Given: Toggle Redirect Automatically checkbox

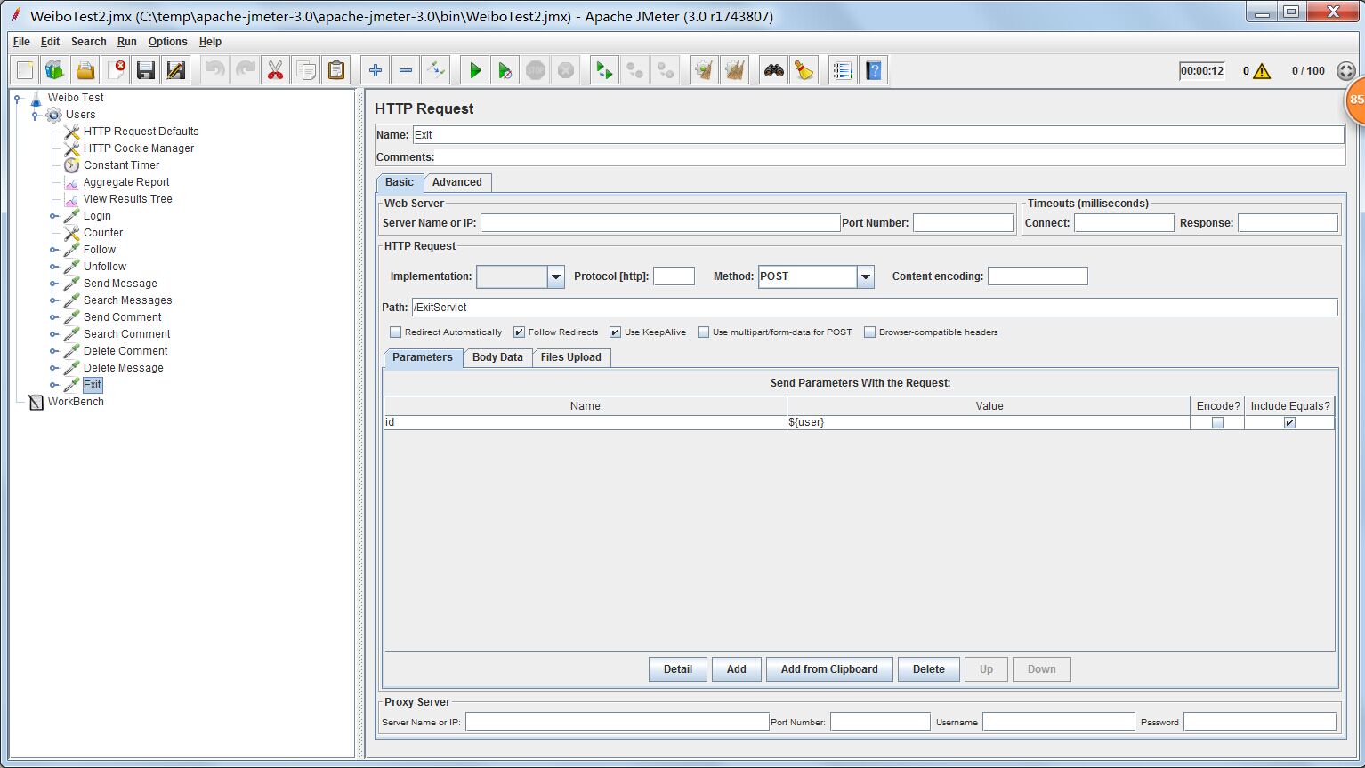Looking at the screenshot, I should 396,332.
